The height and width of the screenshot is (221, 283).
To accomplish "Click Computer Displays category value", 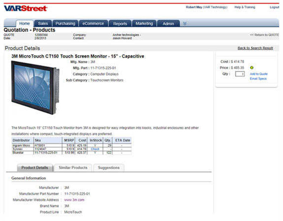I will click(x=104, y=74).
